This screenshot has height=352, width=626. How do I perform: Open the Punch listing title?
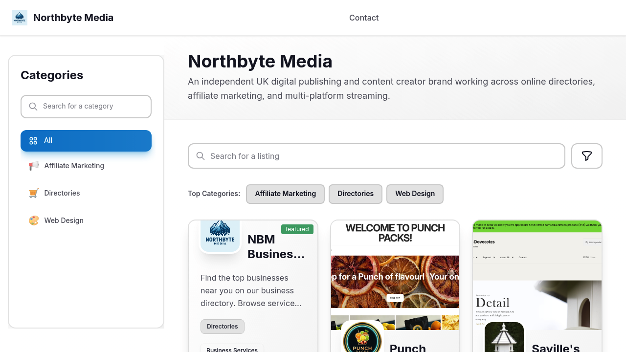point(408,348)
